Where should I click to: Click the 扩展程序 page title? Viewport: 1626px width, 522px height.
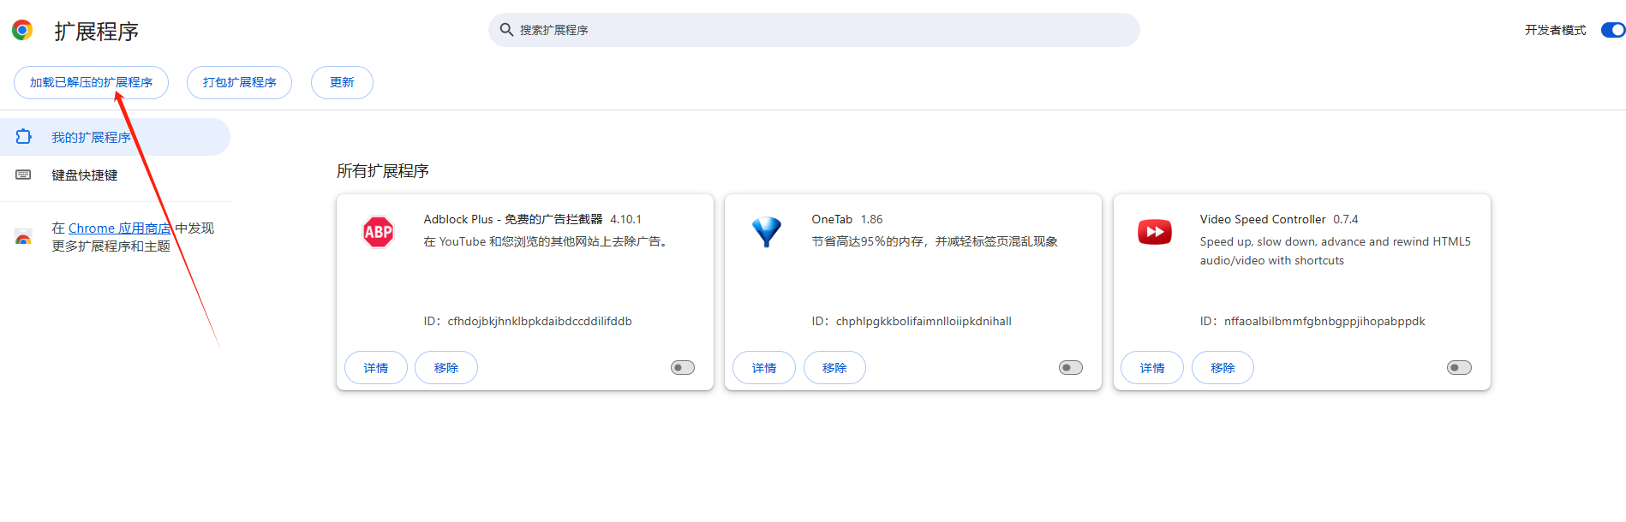point(96,32)
